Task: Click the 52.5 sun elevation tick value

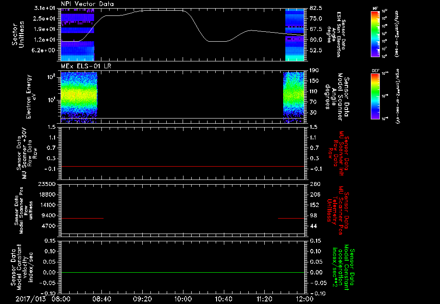Action: click(316, 51)
